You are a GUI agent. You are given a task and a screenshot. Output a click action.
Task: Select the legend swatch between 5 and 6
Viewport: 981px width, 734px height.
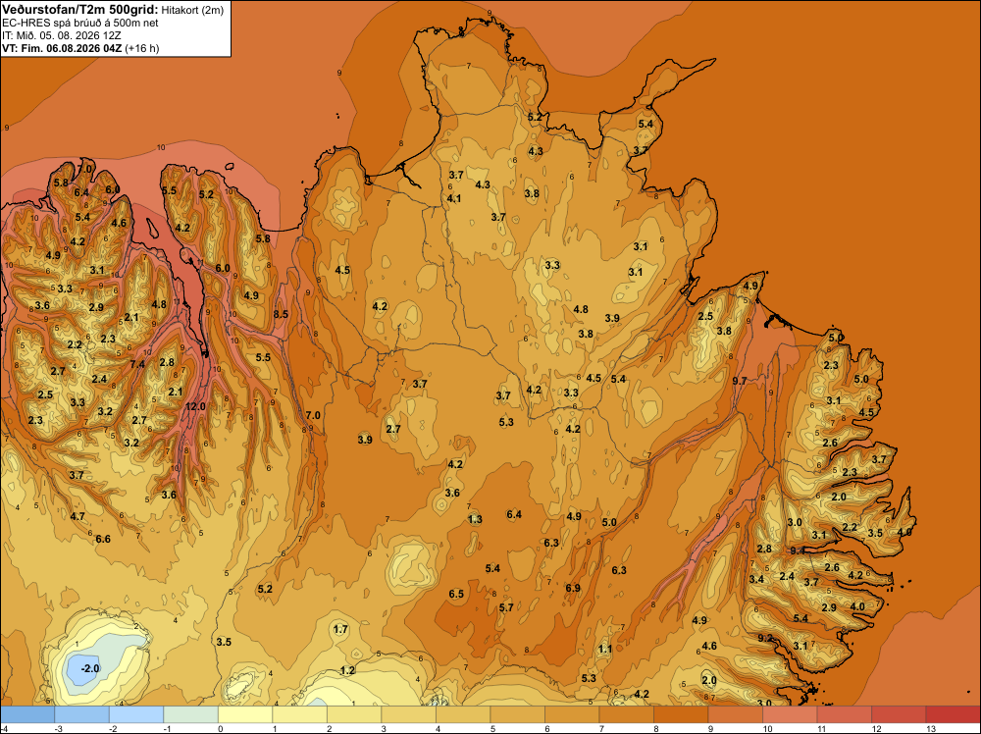[517, 714]
